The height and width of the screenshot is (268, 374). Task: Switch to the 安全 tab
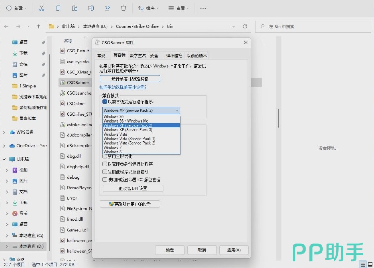point(154,56)
